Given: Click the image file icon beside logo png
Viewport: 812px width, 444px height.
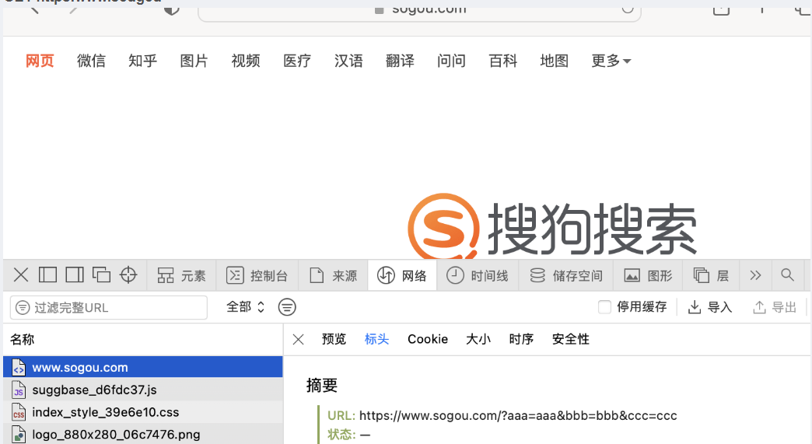Looking at the screenshot, I should pyautogui.click(x=19, y=434).
